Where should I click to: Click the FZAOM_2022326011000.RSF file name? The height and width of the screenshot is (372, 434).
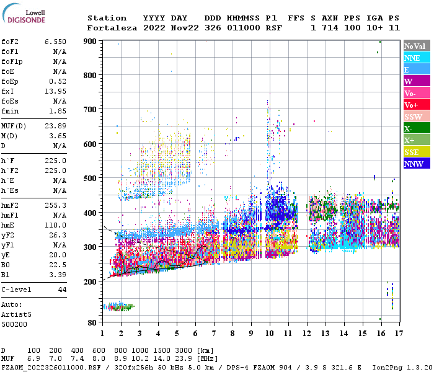coord(51,368)
